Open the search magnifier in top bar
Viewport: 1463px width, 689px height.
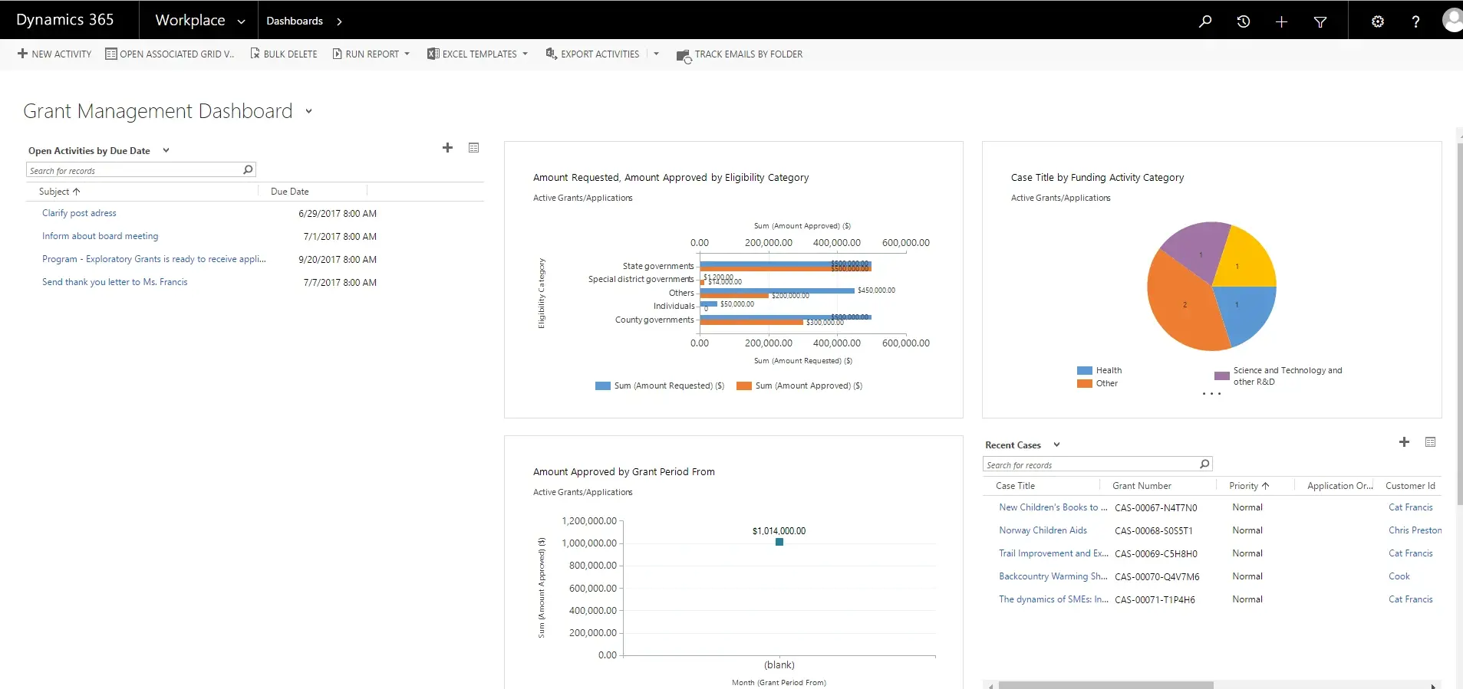[1205, 21]
